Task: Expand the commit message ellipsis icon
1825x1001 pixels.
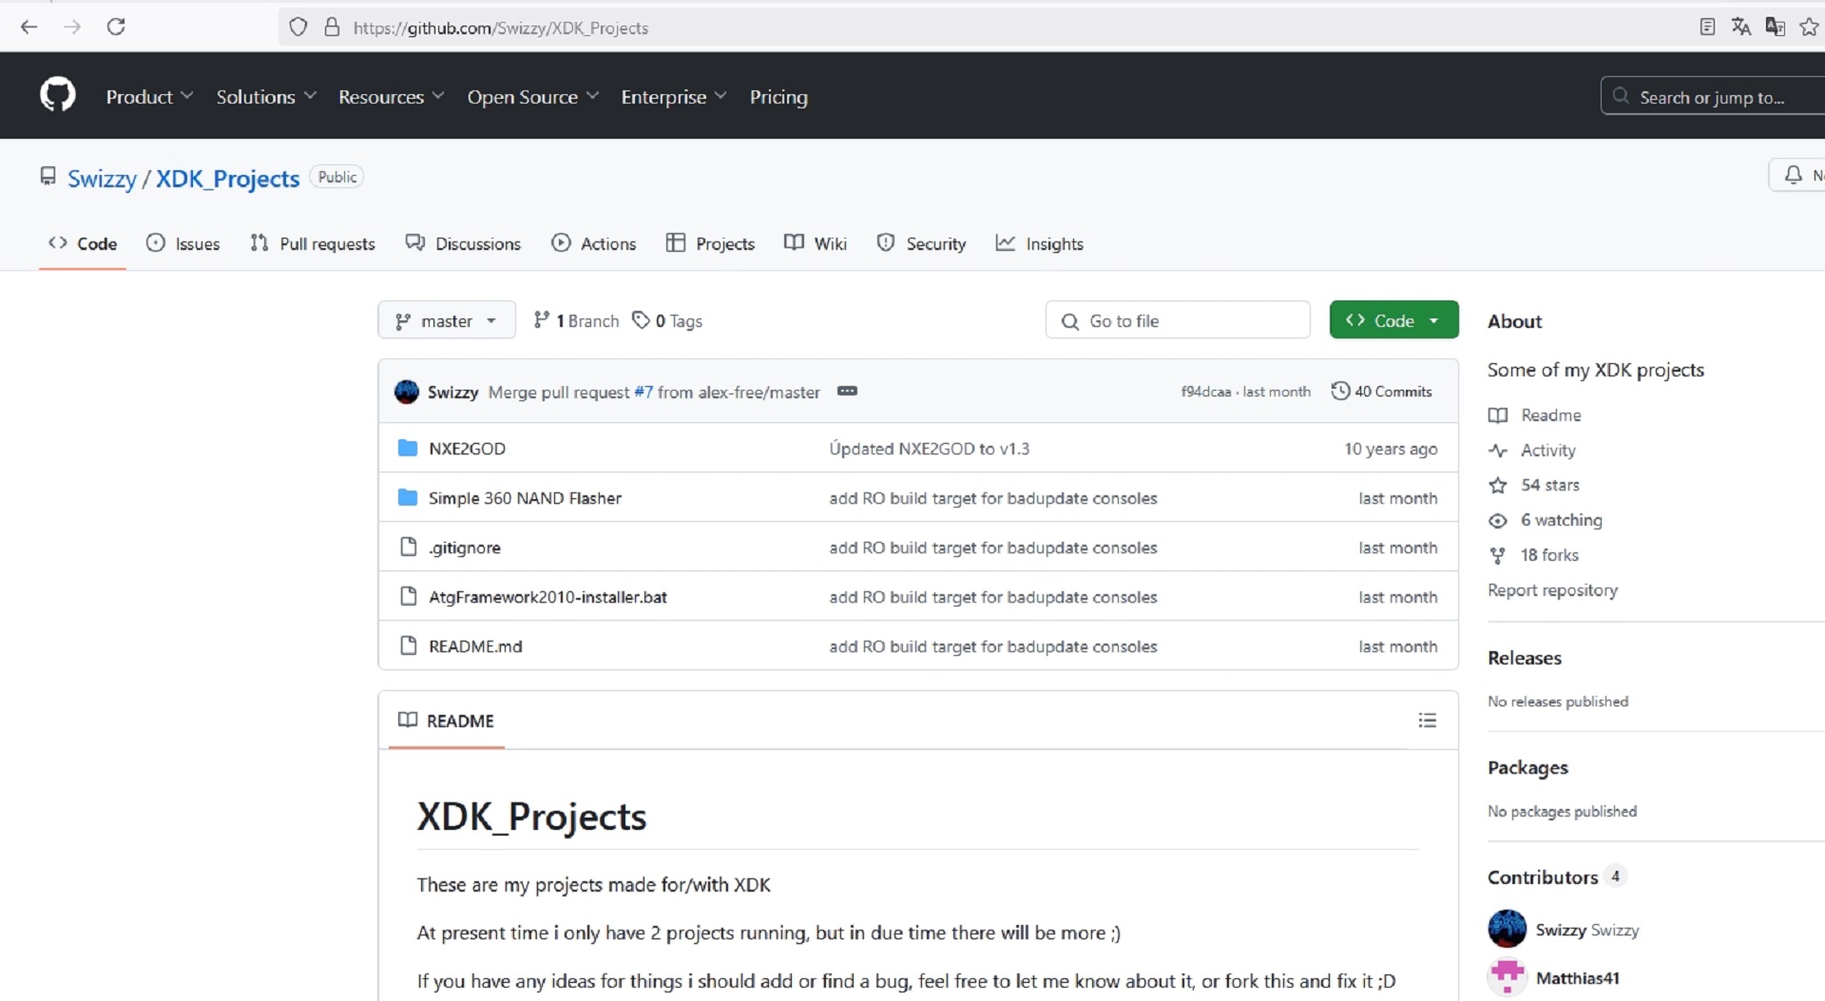Action: (x=847, y=391)
